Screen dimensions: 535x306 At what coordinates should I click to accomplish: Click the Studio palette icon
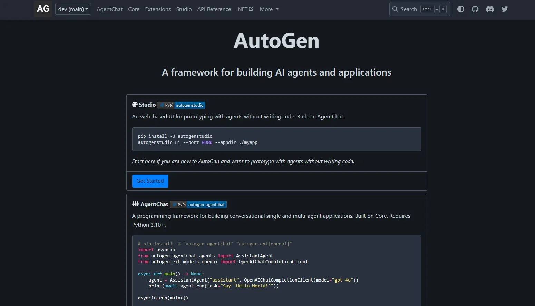point(135,105)
